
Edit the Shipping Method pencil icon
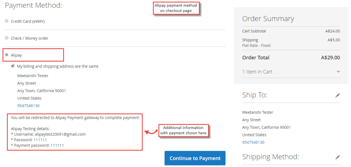coord(337,157)
